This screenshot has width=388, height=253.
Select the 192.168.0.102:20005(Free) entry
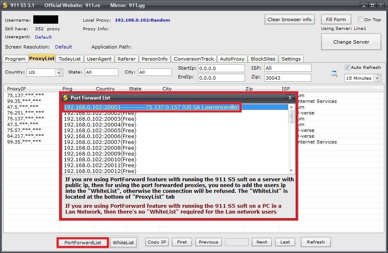pyautogui.click(x=176, y=130)
